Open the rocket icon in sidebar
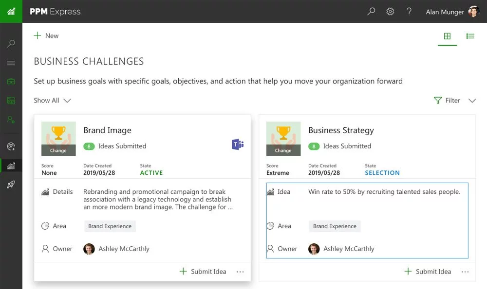The image size is (487, 289). [x=11, y=185]
